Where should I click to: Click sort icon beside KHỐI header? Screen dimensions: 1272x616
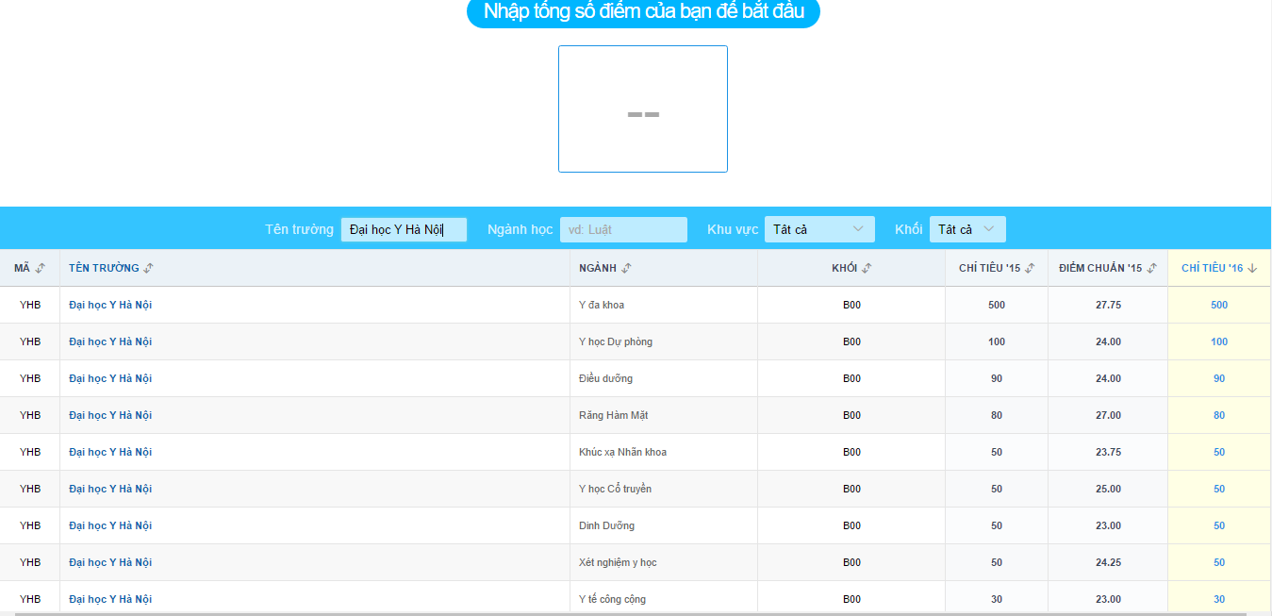click(x=867, y=269)
